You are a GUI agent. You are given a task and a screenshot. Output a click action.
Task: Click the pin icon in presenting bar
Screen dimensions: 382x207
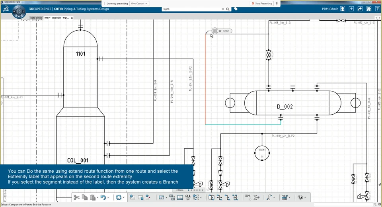(x=277, y=4)
